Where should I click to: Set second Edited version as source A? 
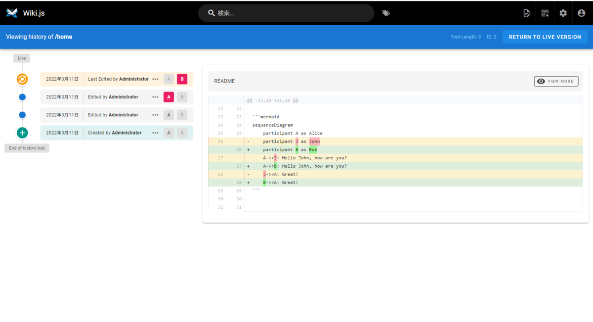[169, 115]
